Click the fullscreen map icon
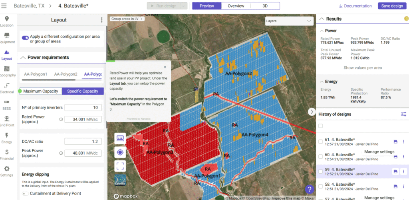 coord(120,166)
